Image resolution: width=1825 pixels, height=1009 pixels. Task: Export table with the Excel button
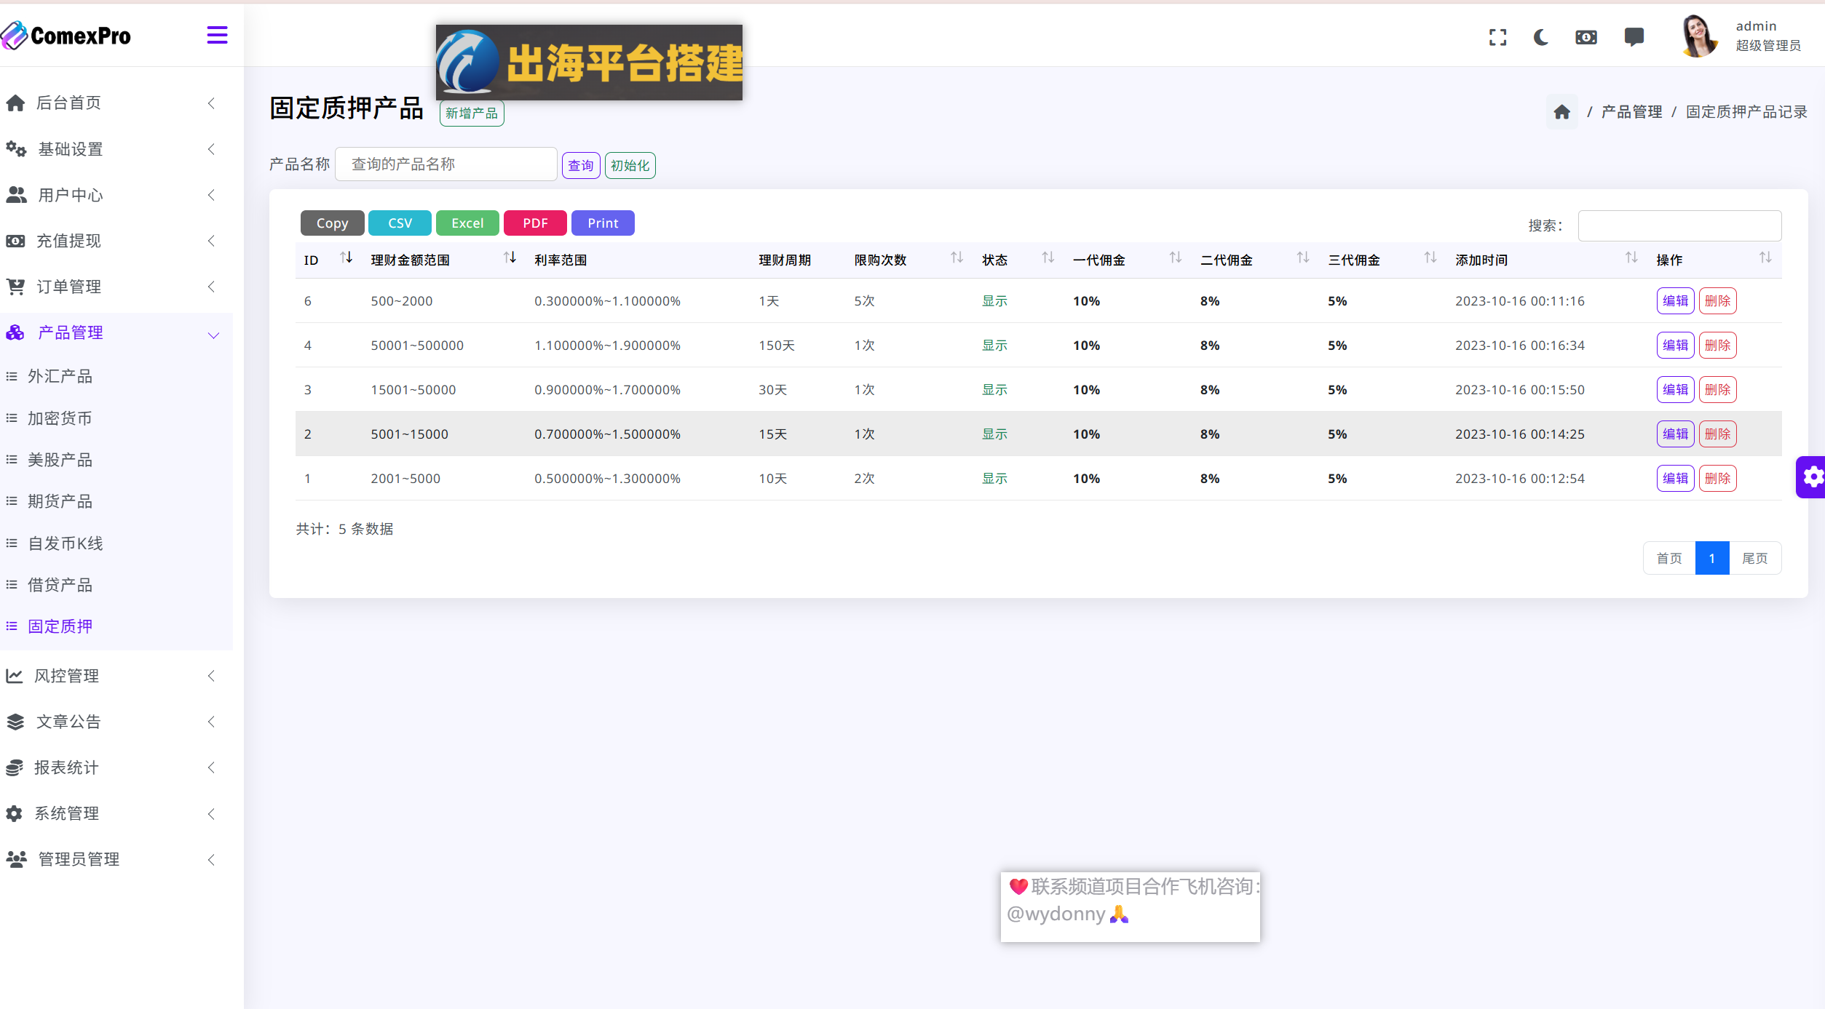tap(467, 223)
